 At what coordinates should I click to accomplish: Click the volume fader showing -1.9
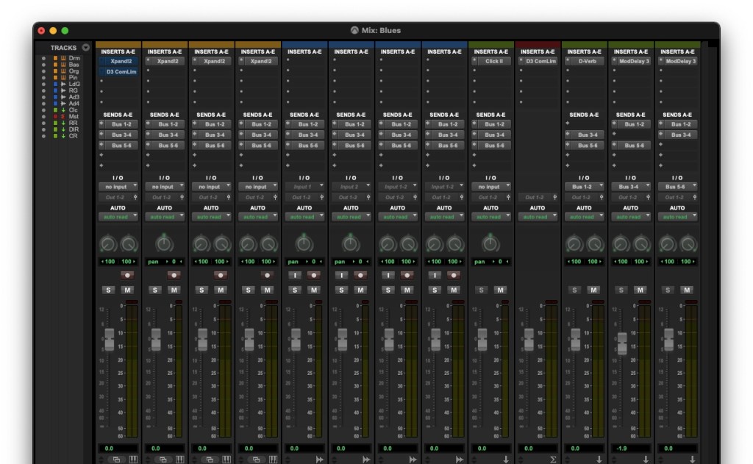622,343
